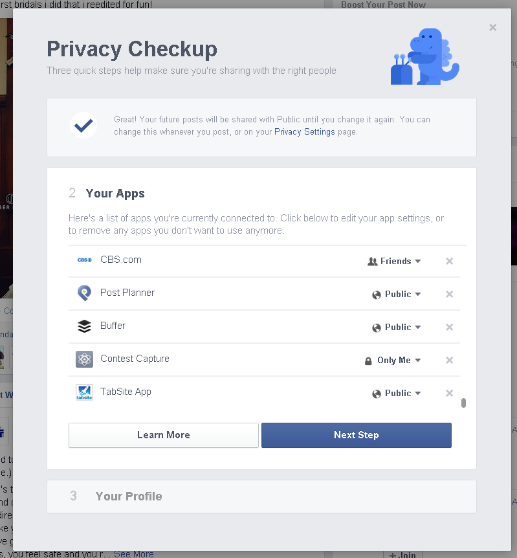Click the Learn More button

(164, 435)
